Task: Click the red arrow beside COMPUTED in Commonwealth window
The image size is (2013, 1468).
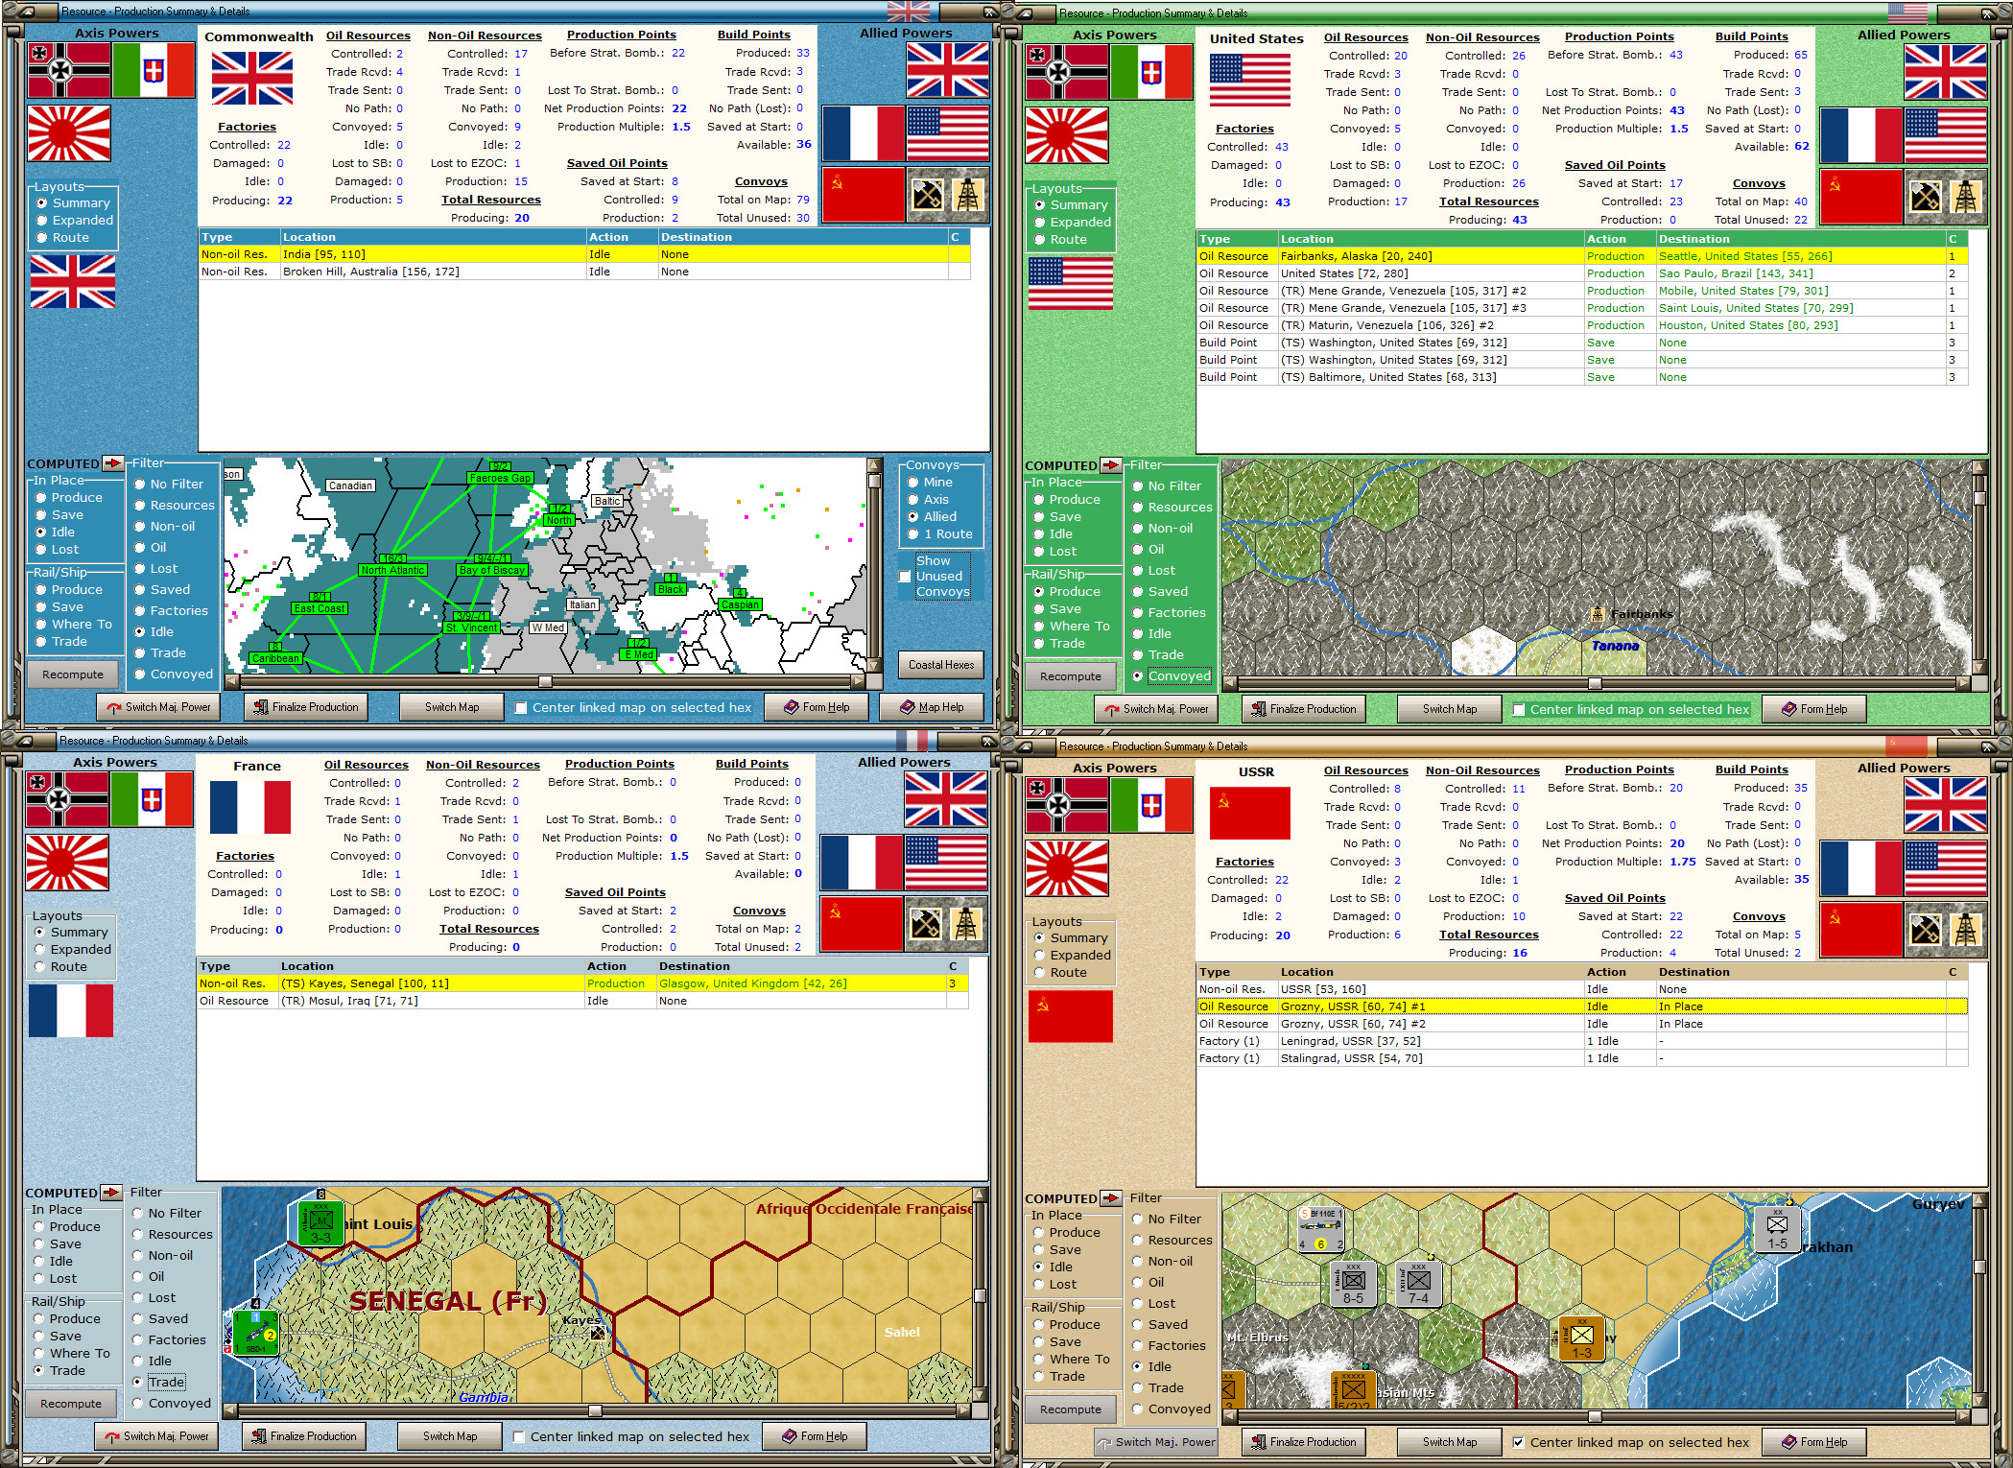Action: click(x=113, y=463)
